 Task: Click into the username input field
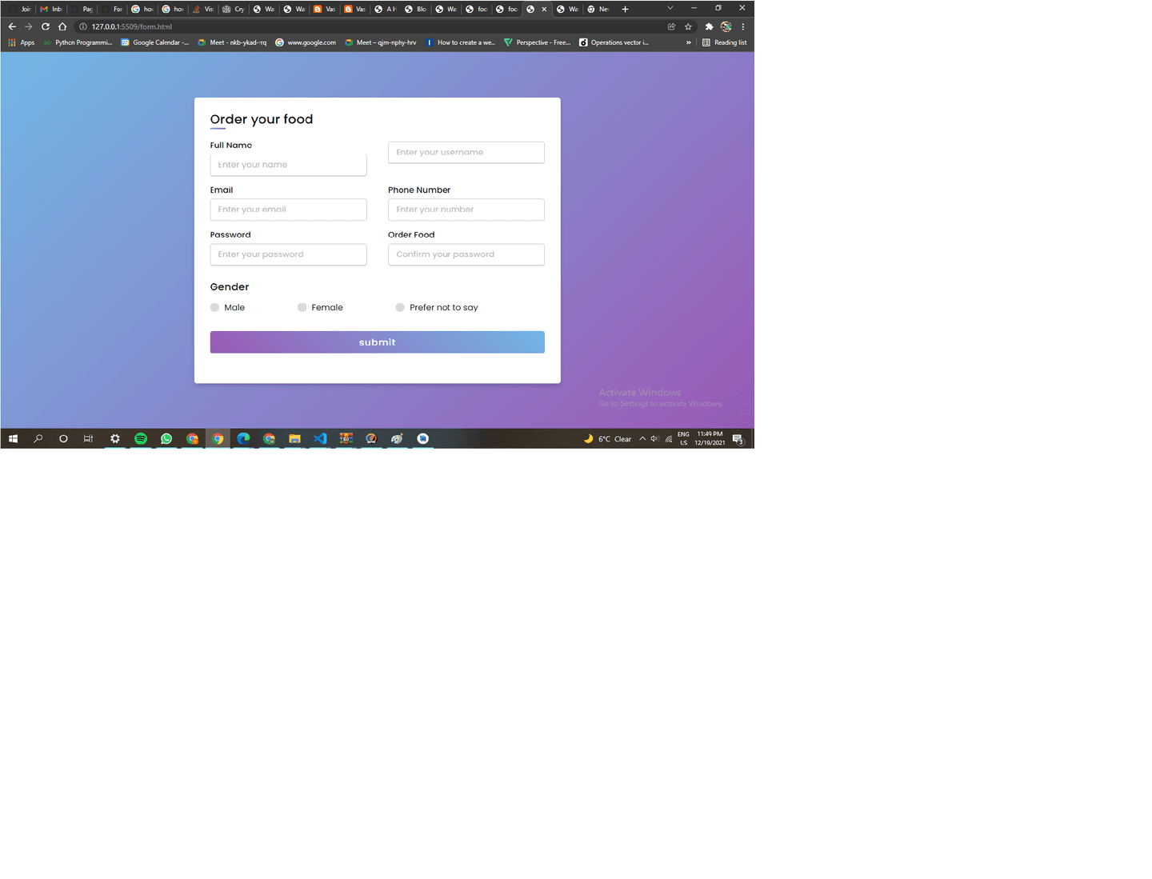pyautogui.click(x=466, y=152)
